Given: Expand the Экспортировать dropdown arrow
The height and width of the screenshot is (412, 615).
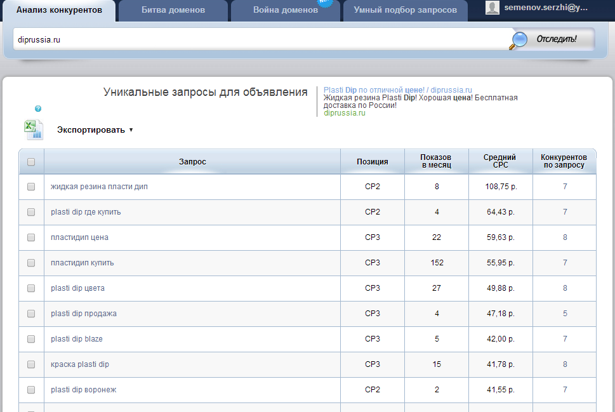Looking at the screenshot, I should click(x=131, y=130).
